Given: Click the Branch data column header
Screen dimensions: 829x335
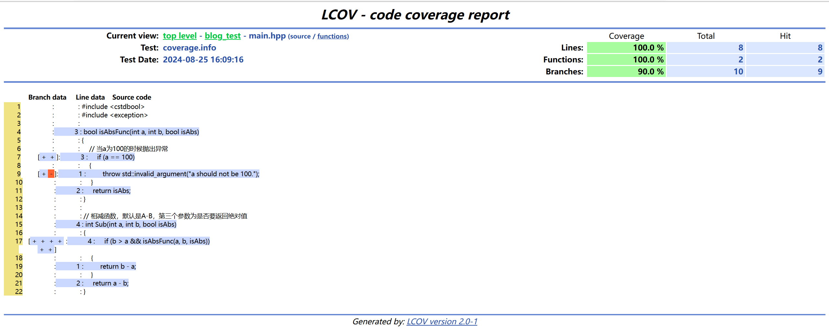Looking at the screenshot, I should click(47, 97).
